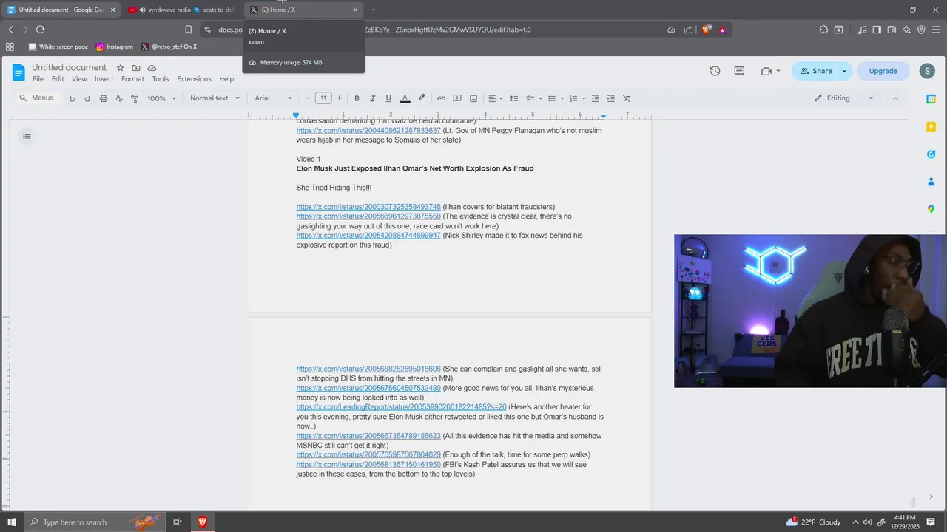Open the highlight color picker

(x=422, y=98)
